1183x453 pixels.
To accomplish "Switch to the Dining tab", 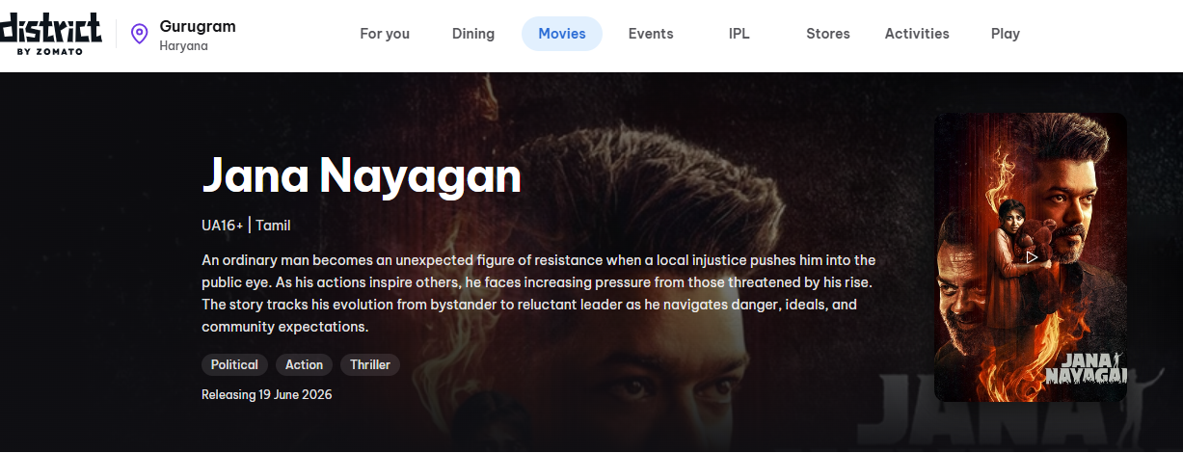I will click(473, 34).
